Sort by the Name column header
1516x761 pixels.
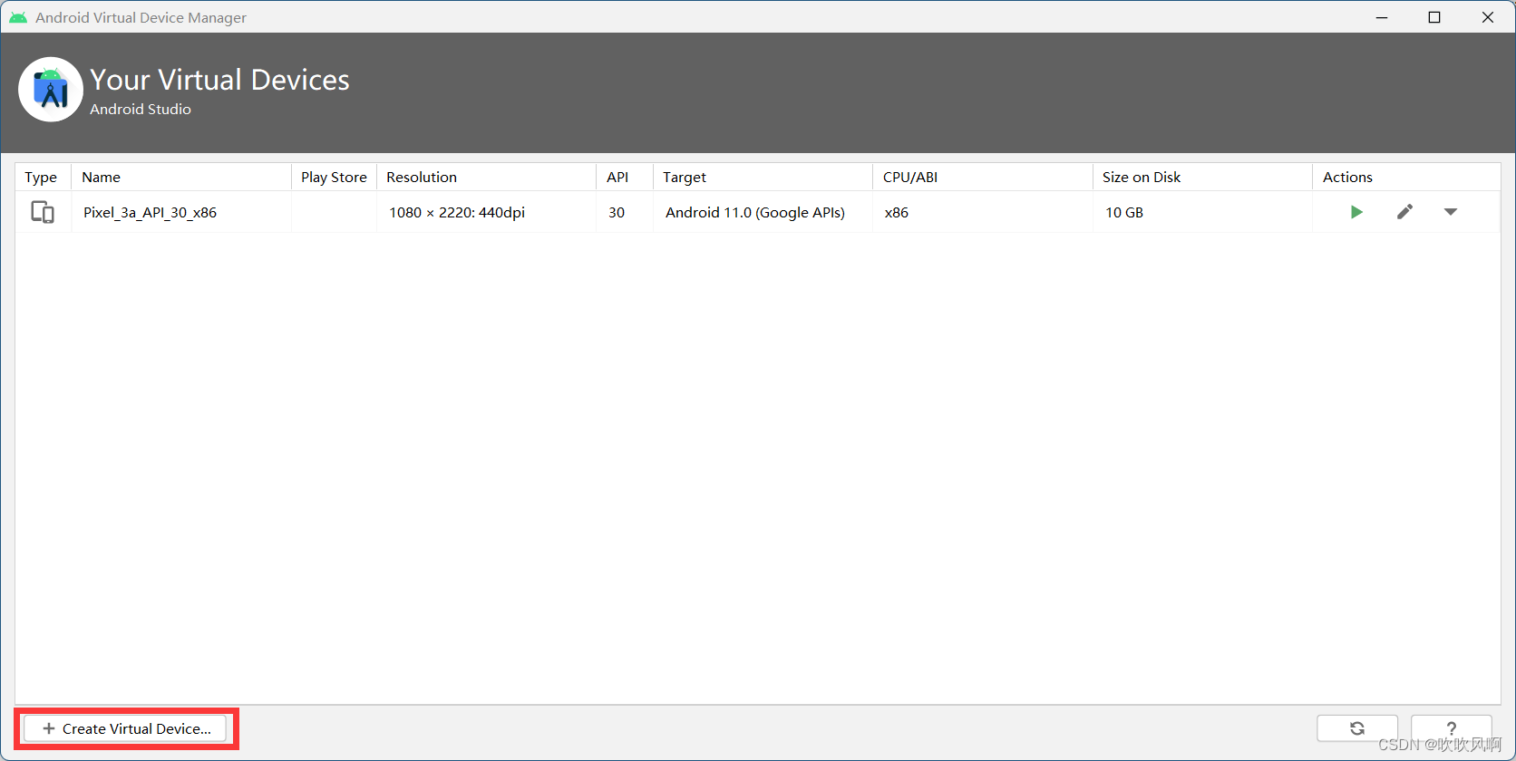[x=181, y=177]
